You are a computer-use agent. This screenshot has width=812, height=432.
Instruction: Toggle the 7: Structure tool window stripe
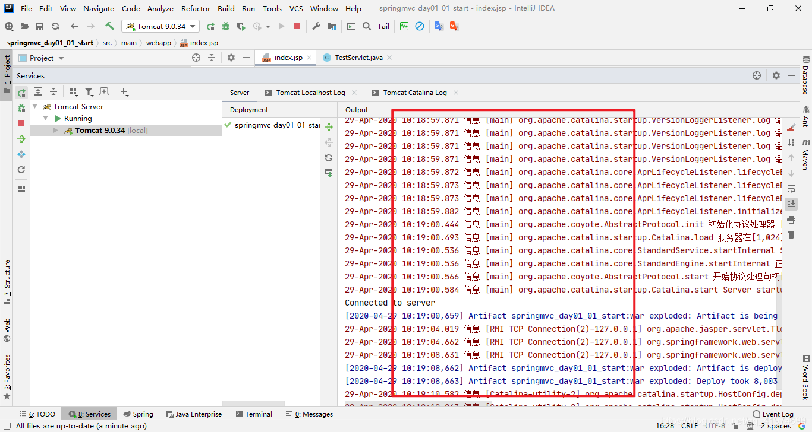coord(7,282)
